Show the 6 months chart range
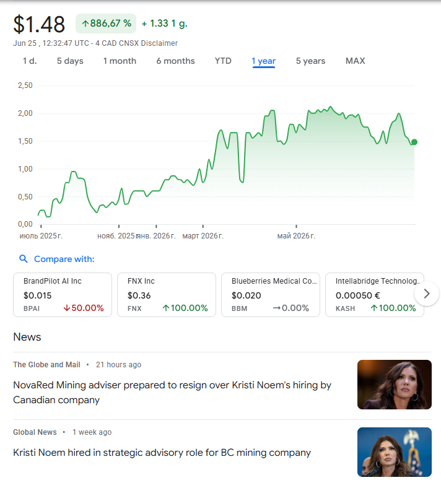Image resolution: width=441 pixels, height=480 pixels. [175, 61]
